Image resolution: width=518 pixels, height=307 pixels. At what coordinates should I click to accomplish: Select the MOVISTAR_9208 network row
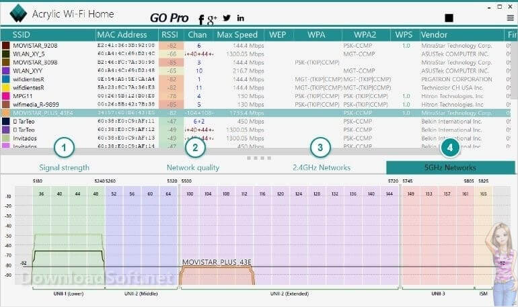click(x=256, y=46)
